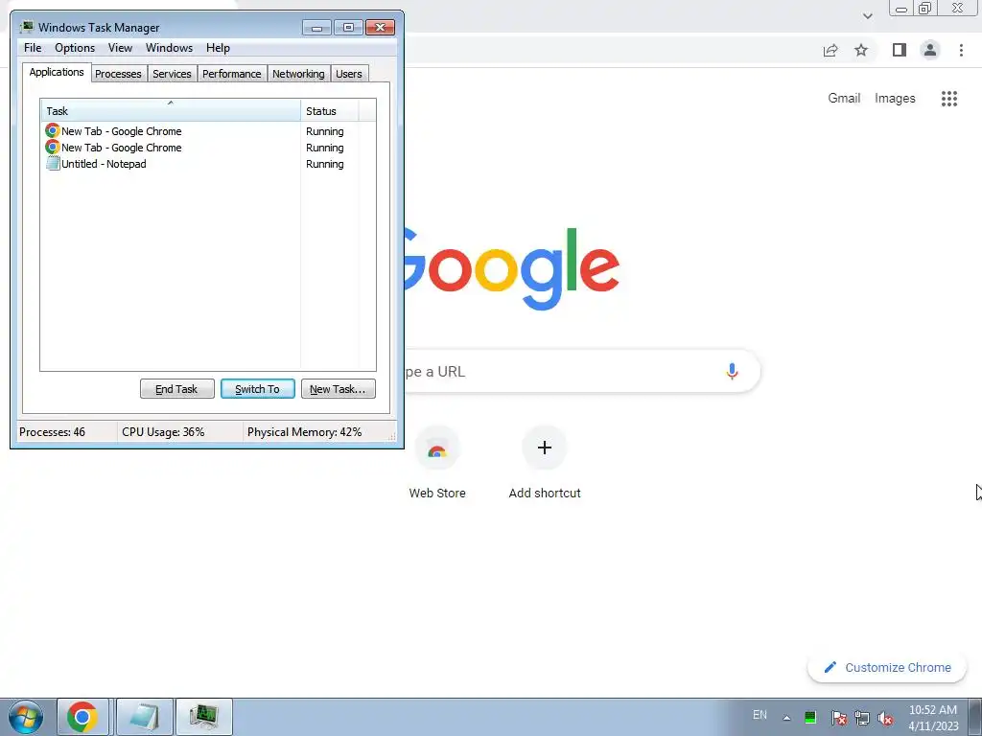Toggle the Chrome side panel icon
The width and height of the screenshot is (982, 736).
pyautogui.click(x=900, y=50)
